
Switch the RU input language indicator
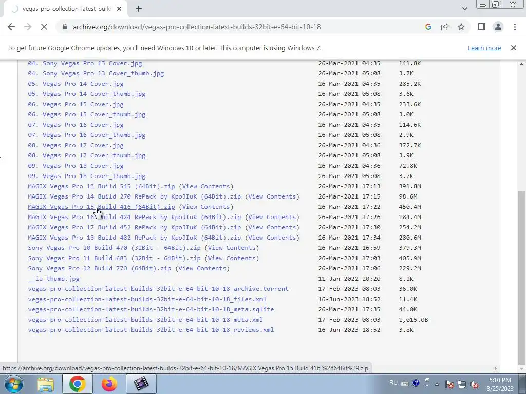[393, 383]
